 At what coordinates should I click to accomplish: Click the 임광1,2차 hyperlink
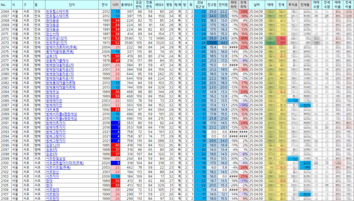[52, 145]
